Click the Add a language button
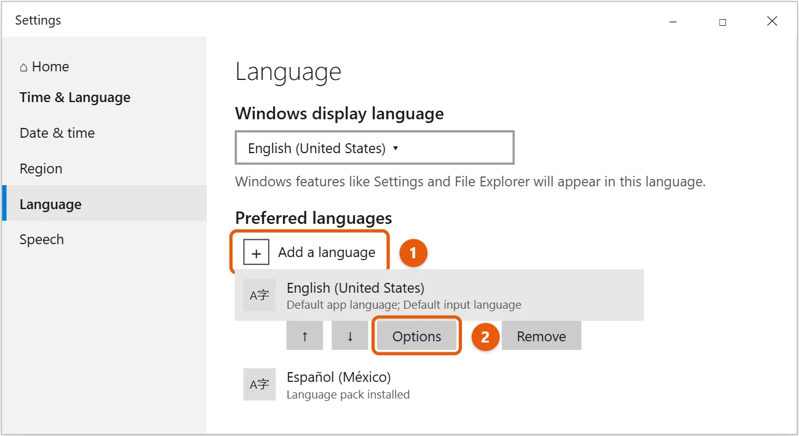Screen dimensions: 799x436 310,252
